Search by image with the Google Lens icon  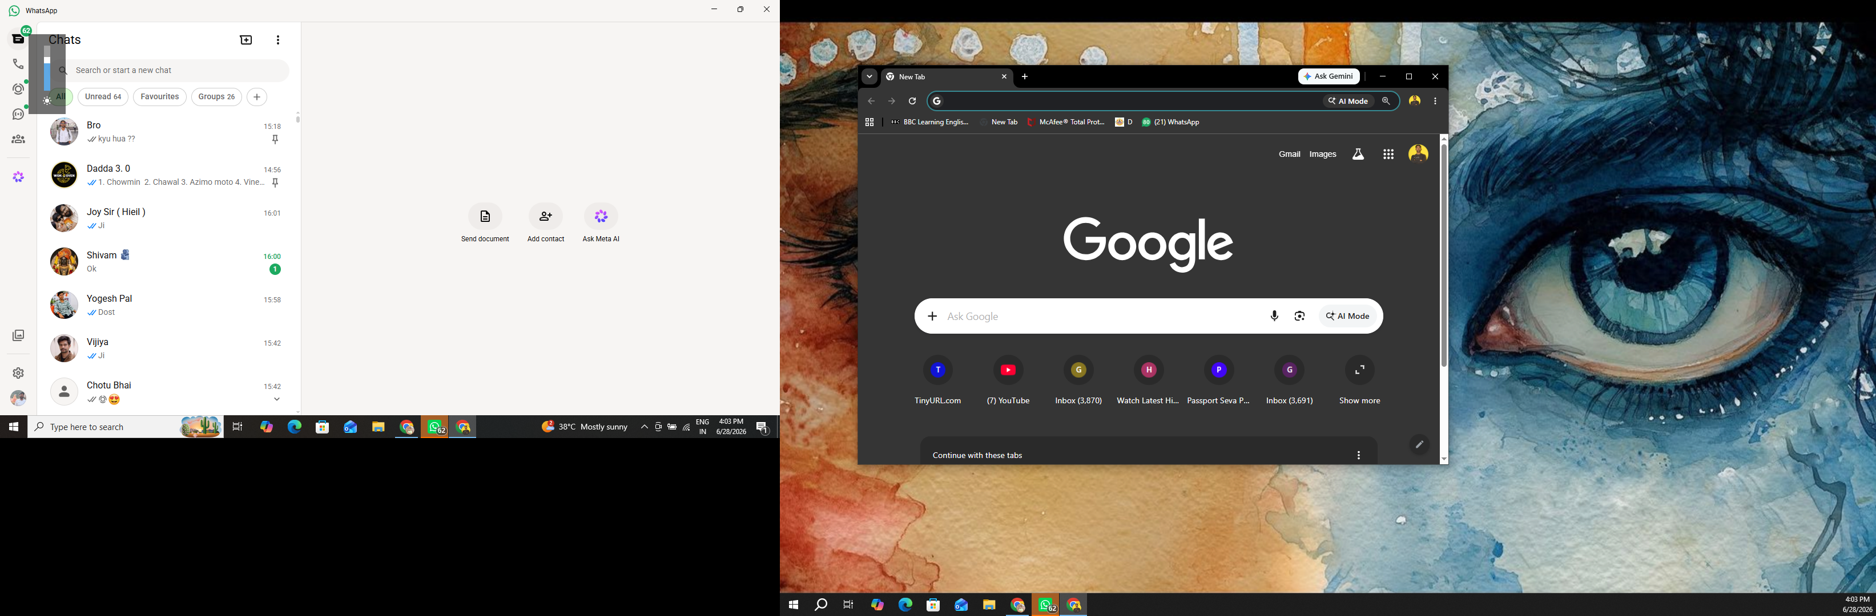pyautogui.click(x=1300, y=317)
